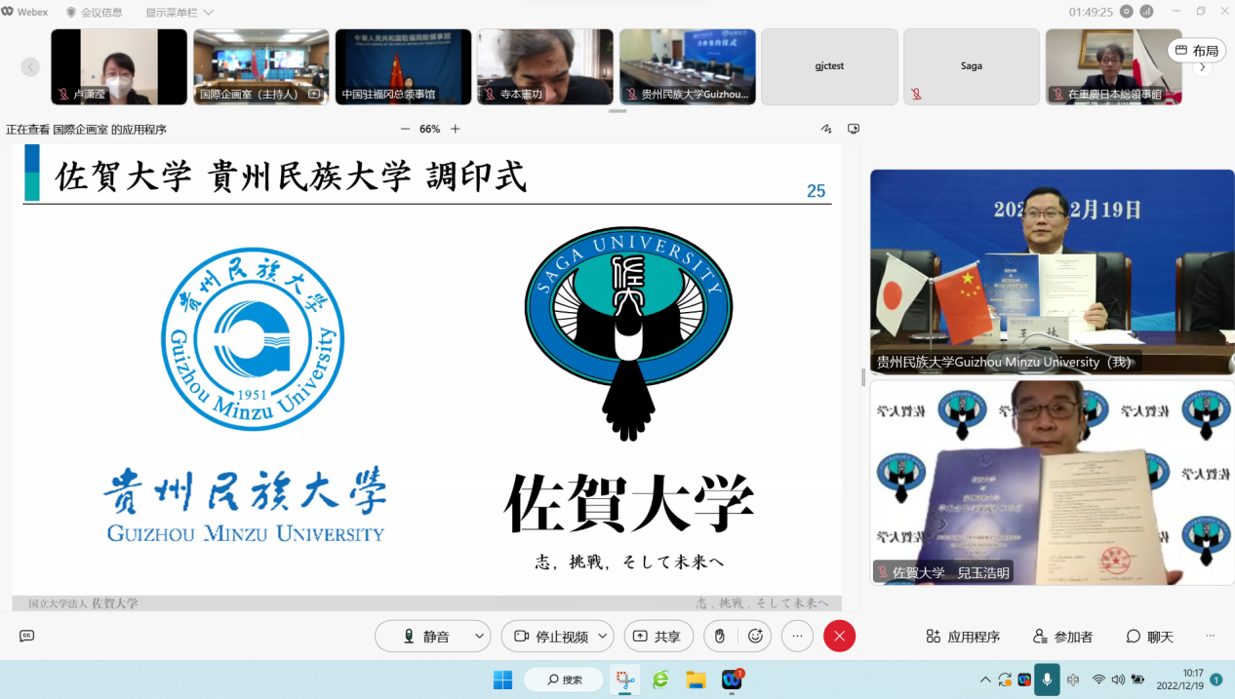Screen dimensions: 1235x699
Task: Open the notification count badge
Action: [x=1216, y=680]
